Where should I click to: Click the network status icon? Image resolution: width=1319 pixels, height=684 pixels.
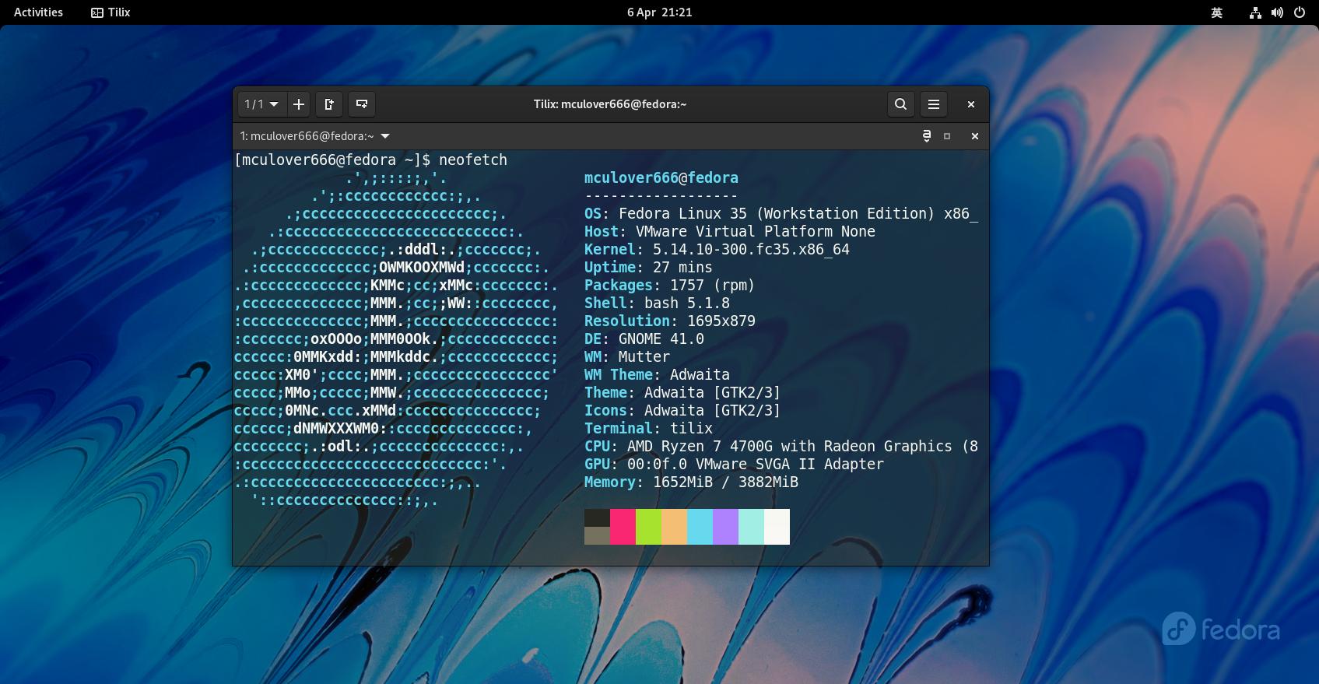point(1255,12)
